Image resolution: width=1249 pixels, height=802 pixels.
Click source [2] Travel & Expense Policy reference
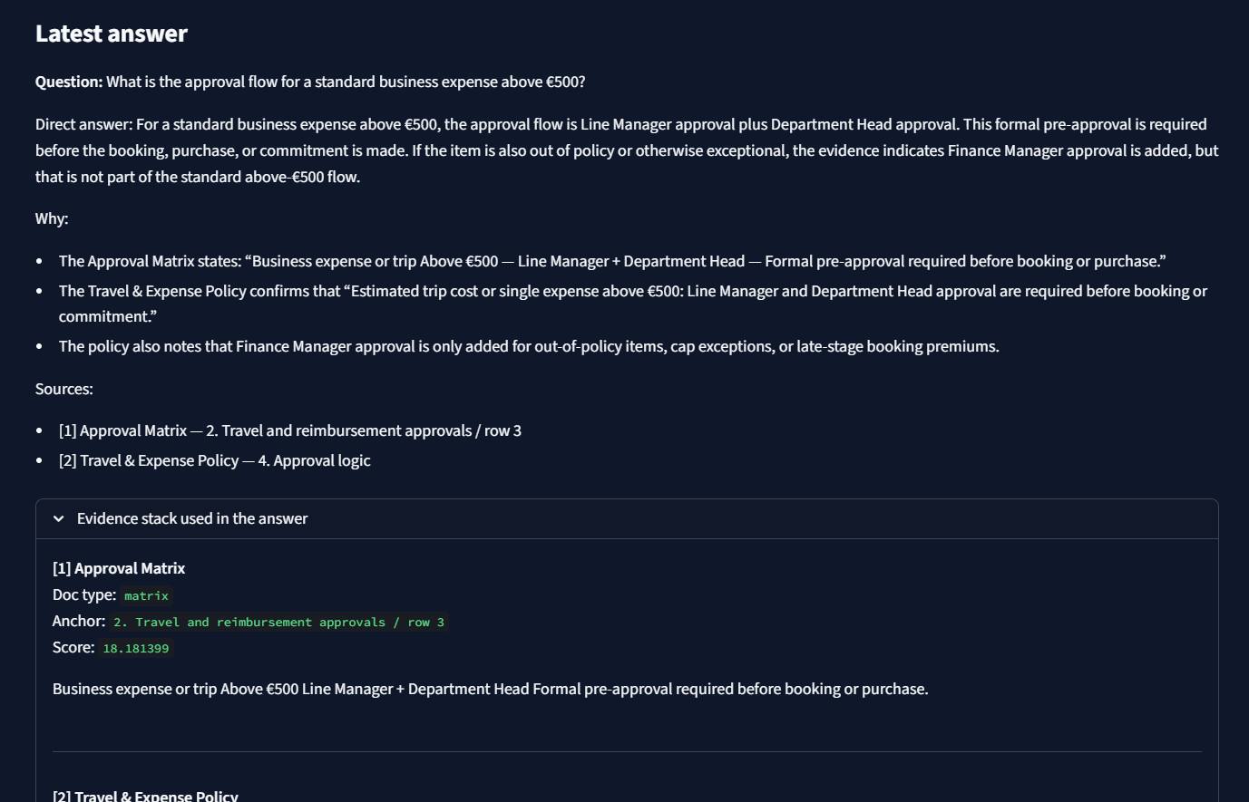tap(215, 461)
